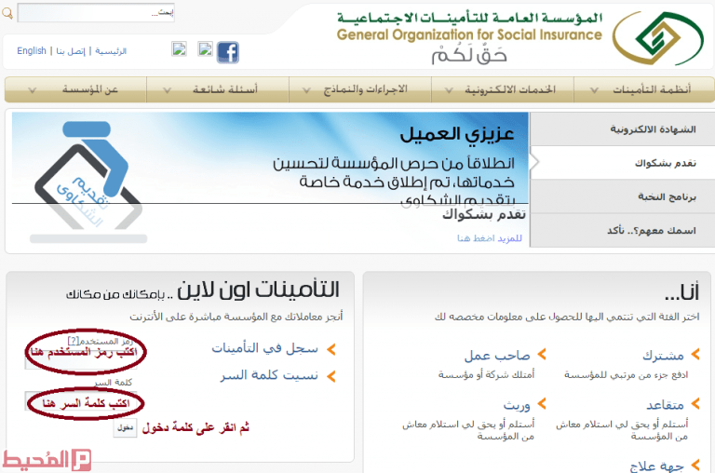Choose the صاحب عمل category link
The image size is (715, 473).
(x=497, y=356)
